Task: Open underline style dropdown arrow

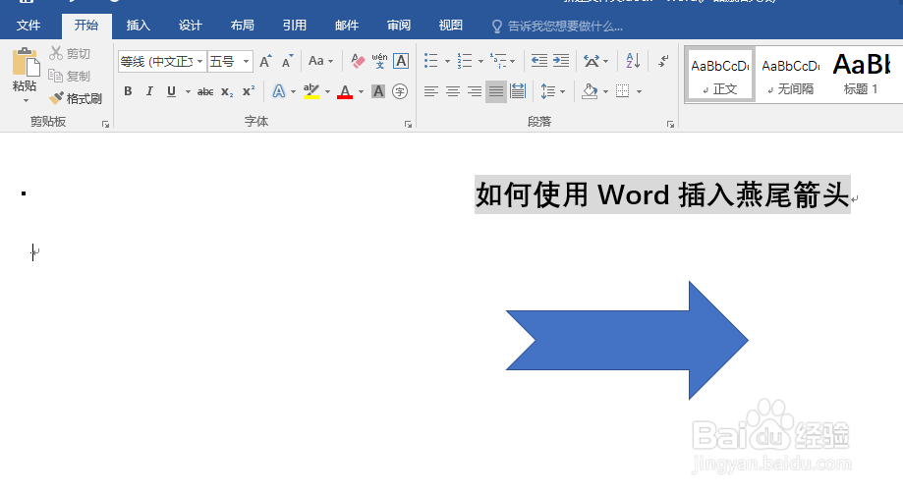Action: (187, 91)
